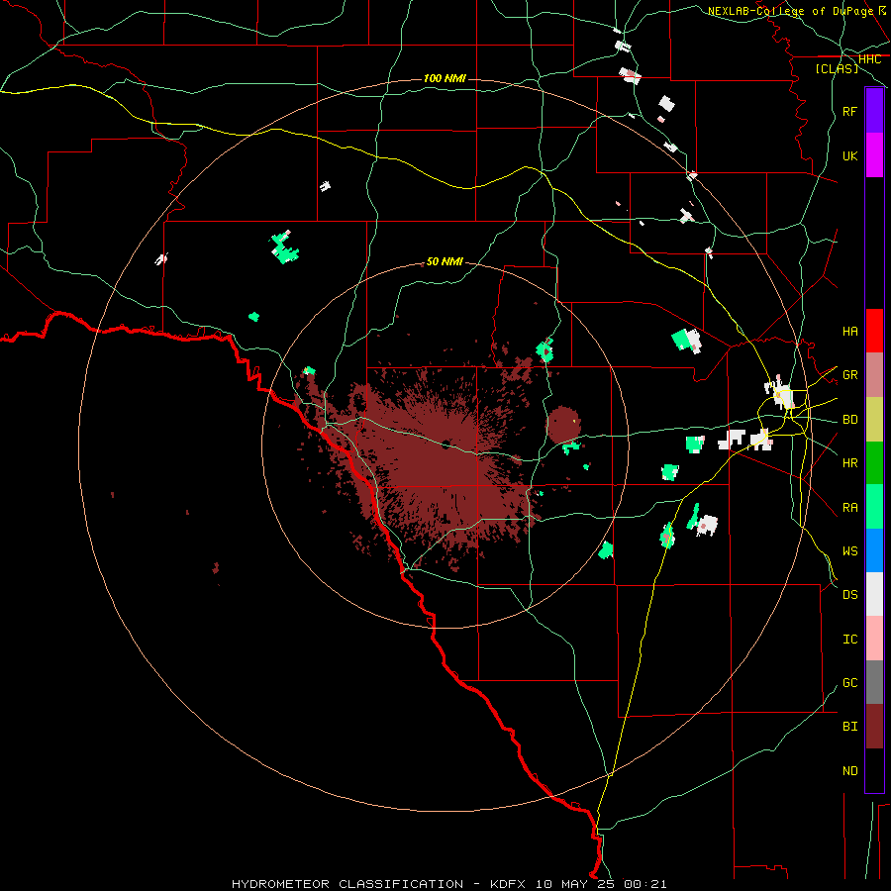Click the DS legend label
The height and width of the screenshot is (891, 891).
pos(849,594)
